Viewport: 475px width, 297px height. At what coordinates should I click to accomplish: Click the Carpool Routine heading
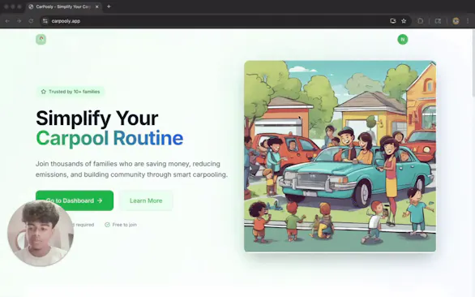coord(109,138)
